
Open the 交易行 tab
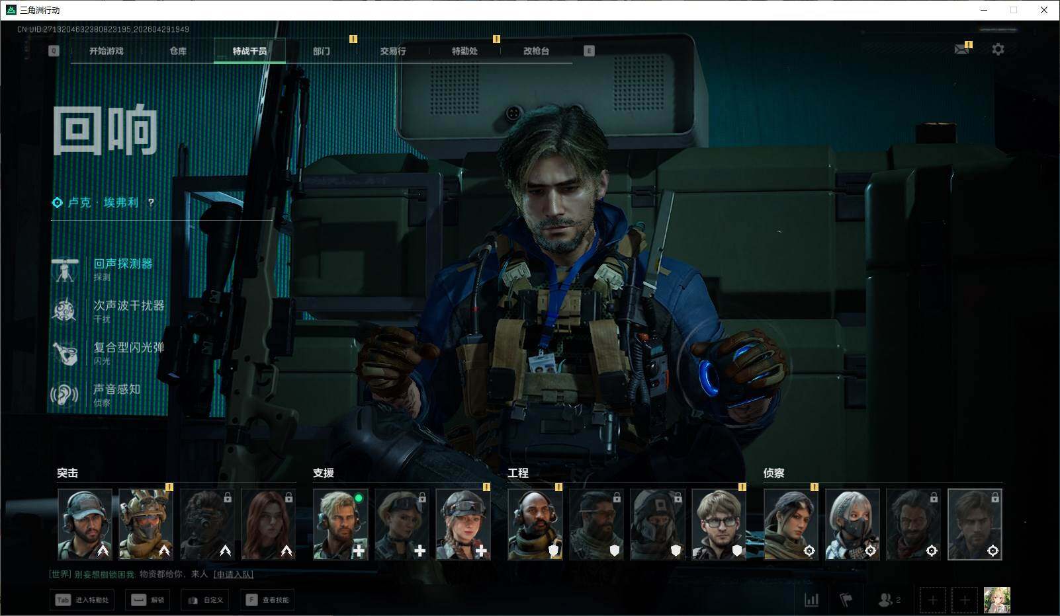pyautogui.click(x=393, y=51)
